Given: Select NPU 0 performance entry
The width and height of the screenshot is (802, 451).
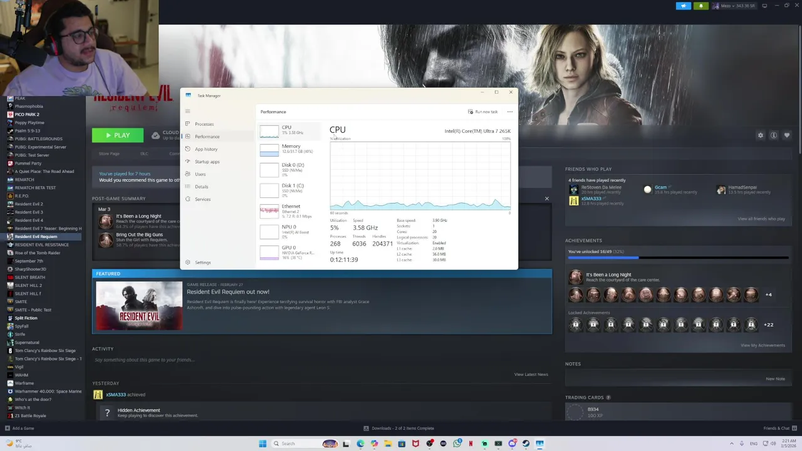Looking at the screenshot, I should 289,231.
